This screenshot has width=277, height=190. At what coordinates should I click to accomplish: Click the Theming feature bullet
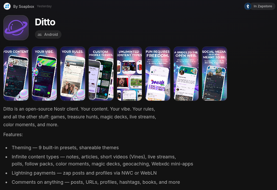click(65, 148)
